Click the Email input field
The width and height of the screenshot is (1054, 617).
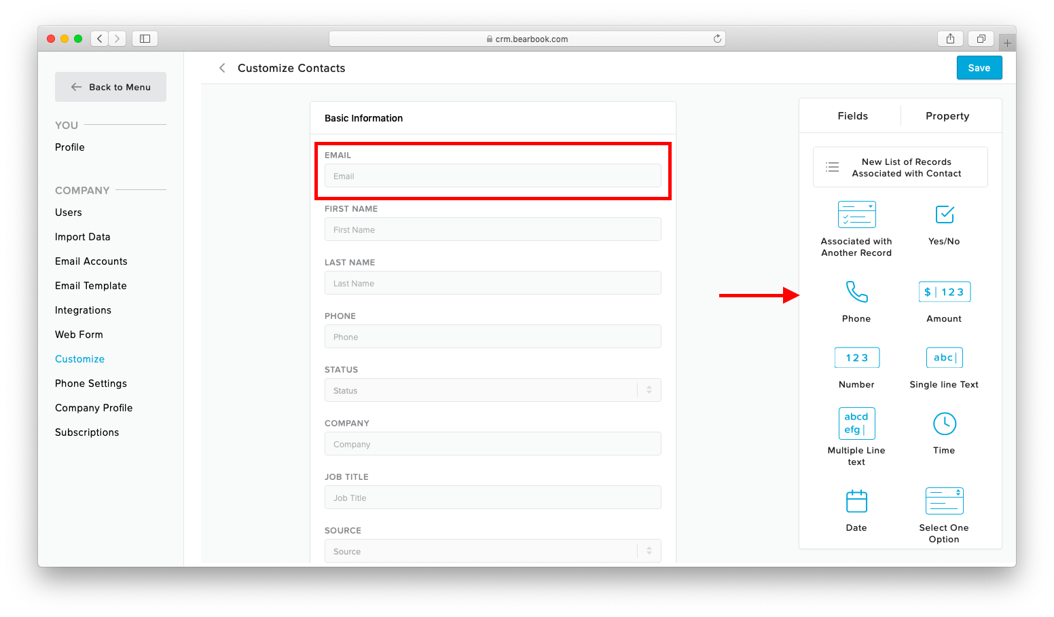(493, 176)
